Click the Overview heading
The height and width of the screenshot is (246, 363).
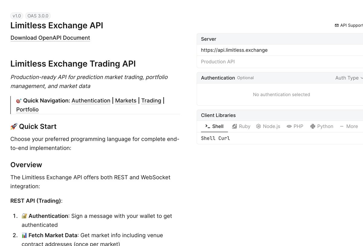tap(26, 165)
